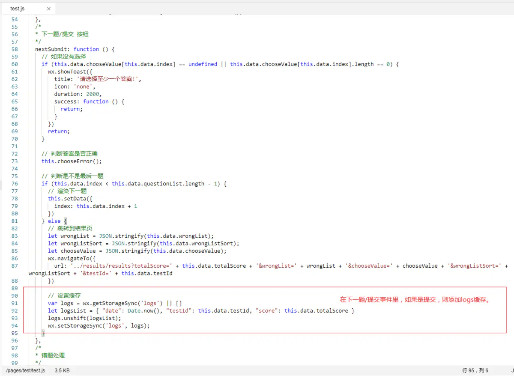Click the logs.unshift(logsList); statement
Image resolution: width=514 pixels, height=376 pixels.
click(x=84, y=318)
